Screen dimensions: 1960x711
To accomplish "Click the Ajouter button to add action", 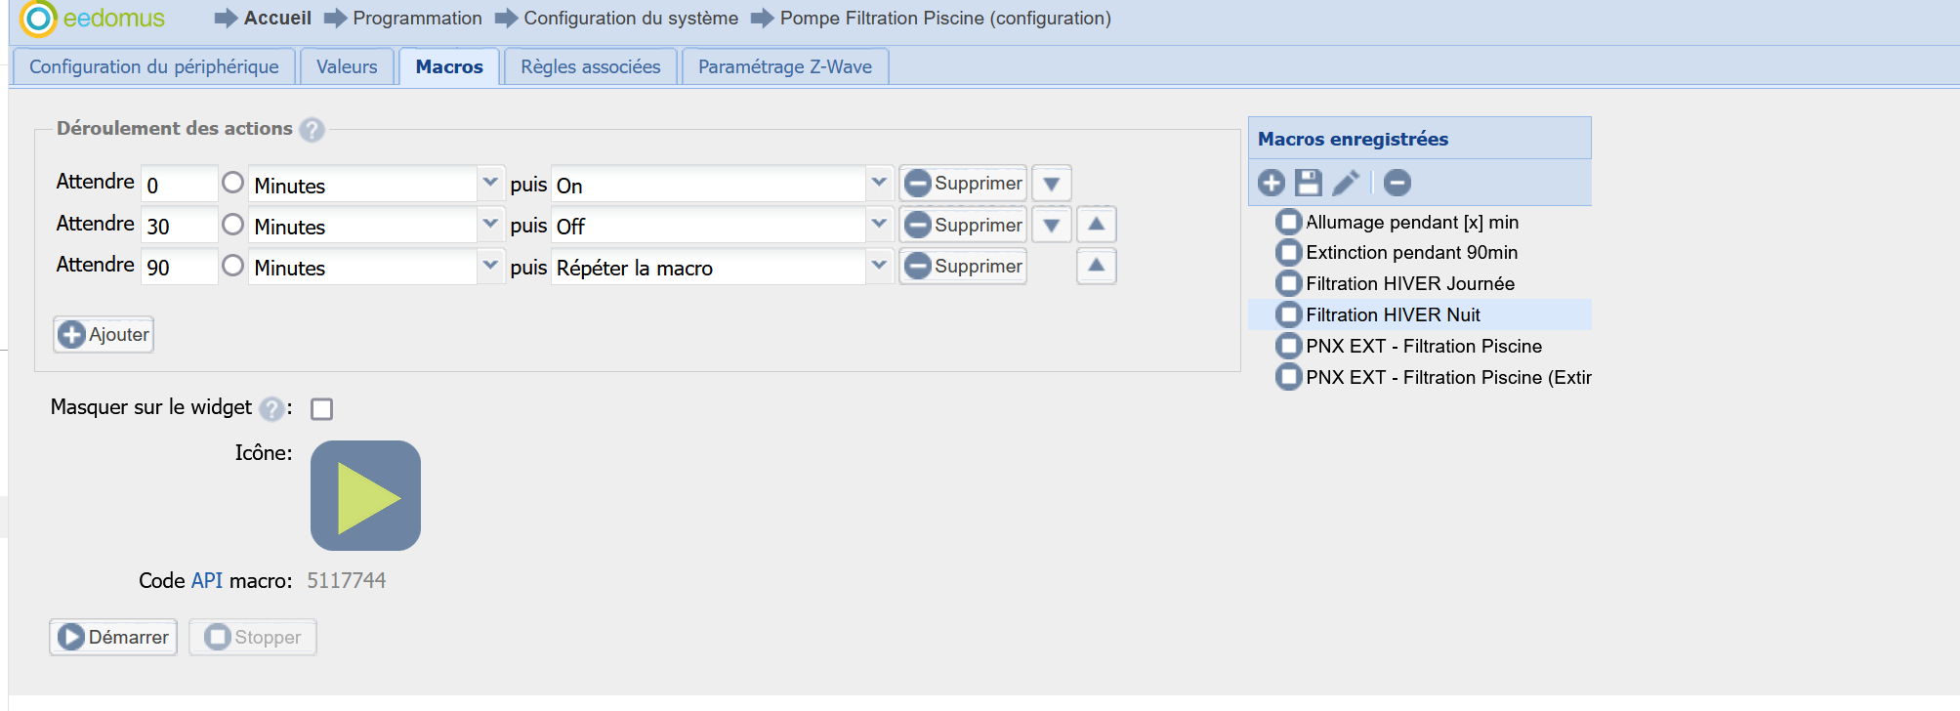I will coord(104,334).
